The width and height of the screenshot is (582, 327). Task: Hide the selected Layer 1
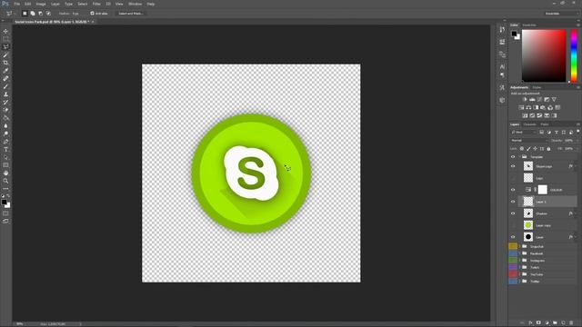(x=513, y=202)
